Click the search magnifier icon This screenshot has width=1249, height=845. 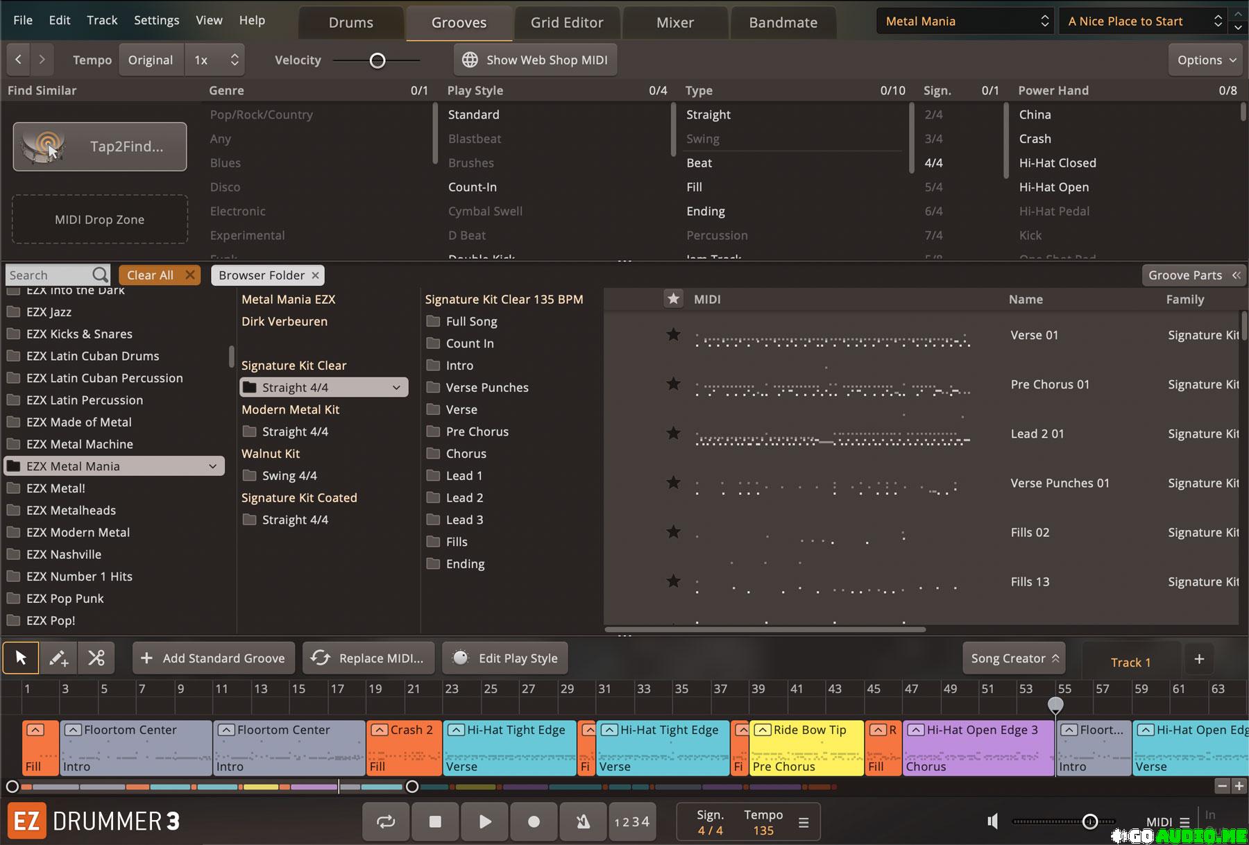click(101, 275)
